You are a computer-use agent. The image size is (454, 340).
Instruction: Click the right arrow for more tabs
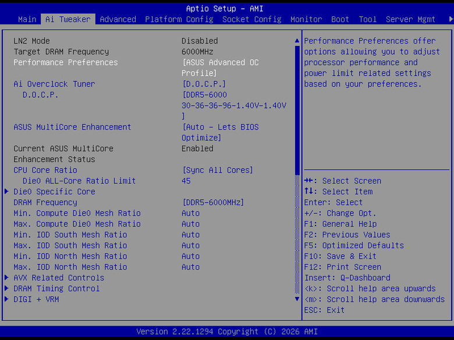[x=451, y=19]
